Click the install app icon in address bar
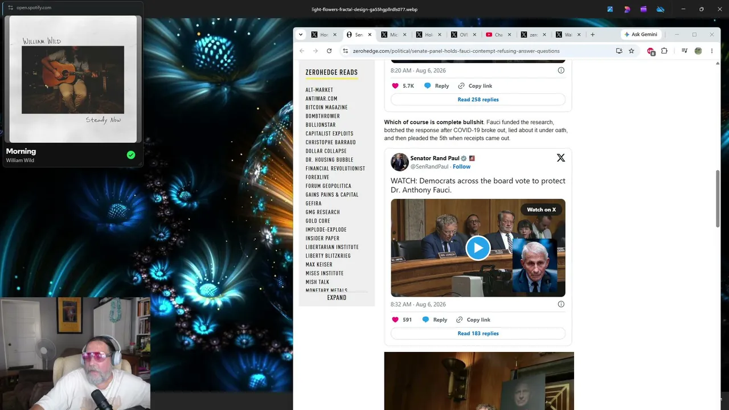The height and width of the screenshot is (410, 729). coord(619,51)
